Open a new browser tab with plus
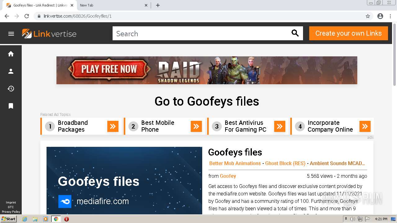 158,5
